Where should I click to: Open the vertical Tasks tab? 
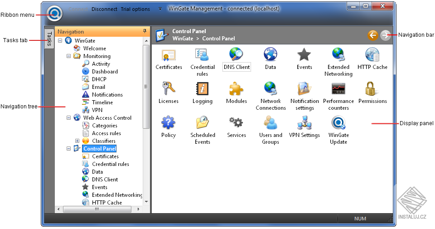[49, 39]
